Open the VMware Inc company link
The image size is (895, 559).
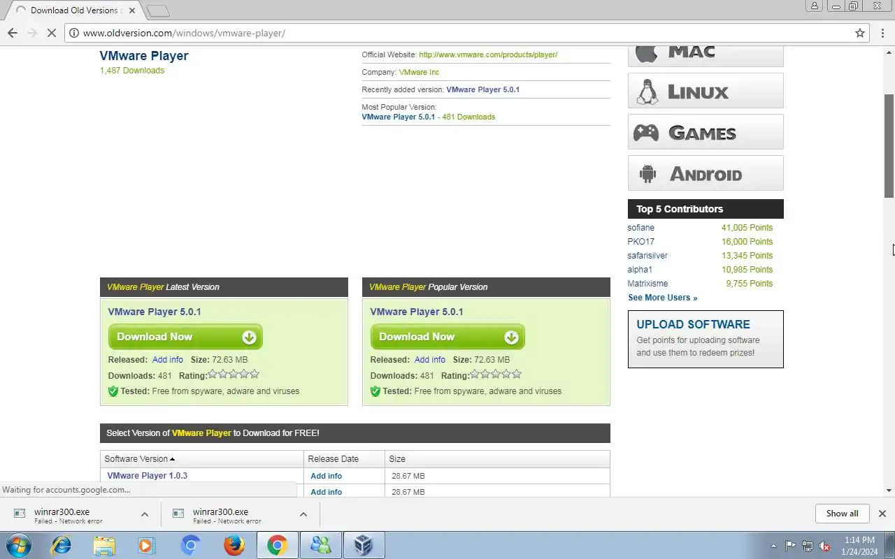point(419,72)
